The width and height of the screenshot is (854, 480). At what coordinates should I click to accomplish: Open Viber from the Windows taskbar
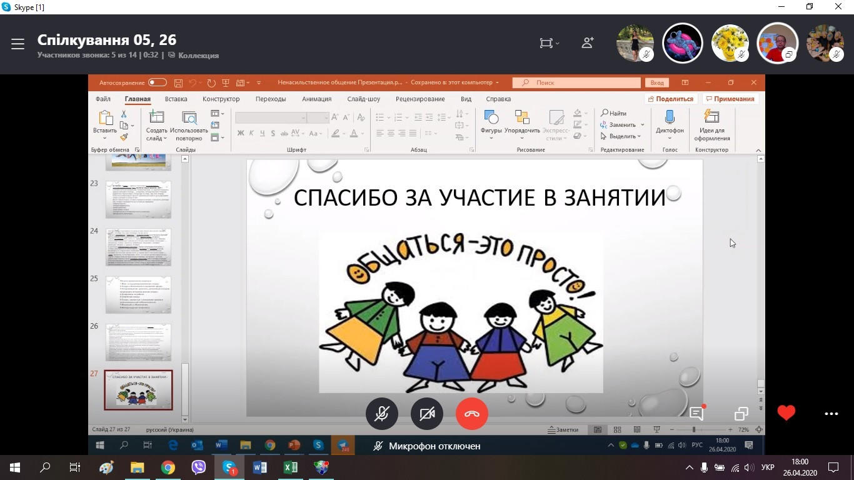199,467
